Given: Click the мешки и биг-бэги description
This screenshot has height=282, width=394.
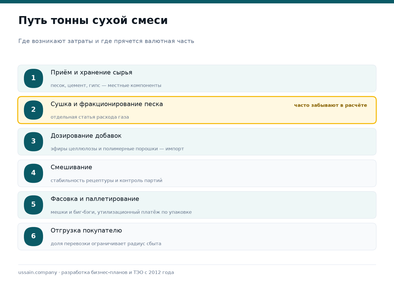Looking at the screenshot, I should coord(121,212).
